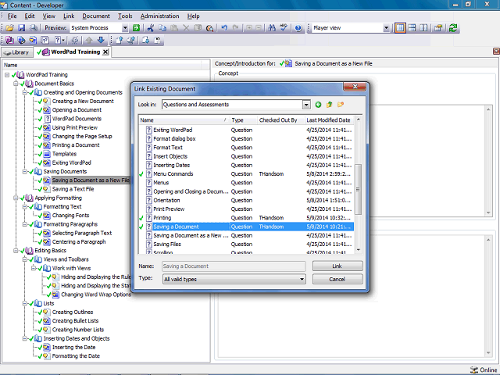This screenshot has width=500, height=375.
Task: Sort by the Name column header
Action: point(184,120)
